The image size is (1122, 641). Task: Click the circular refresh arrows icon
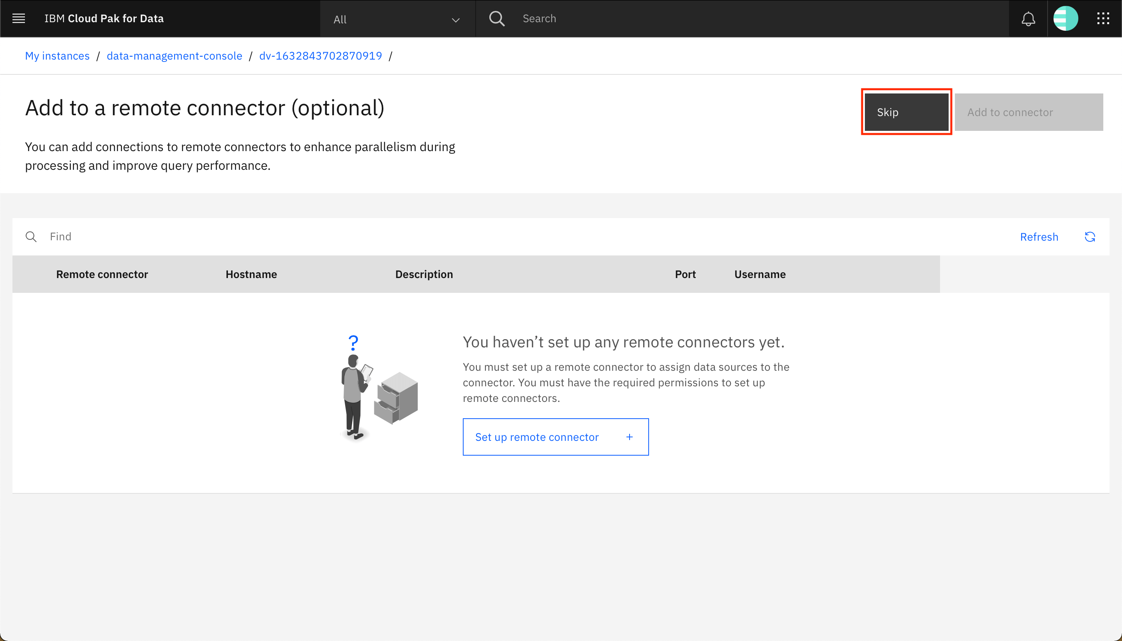click(1090, 237)
